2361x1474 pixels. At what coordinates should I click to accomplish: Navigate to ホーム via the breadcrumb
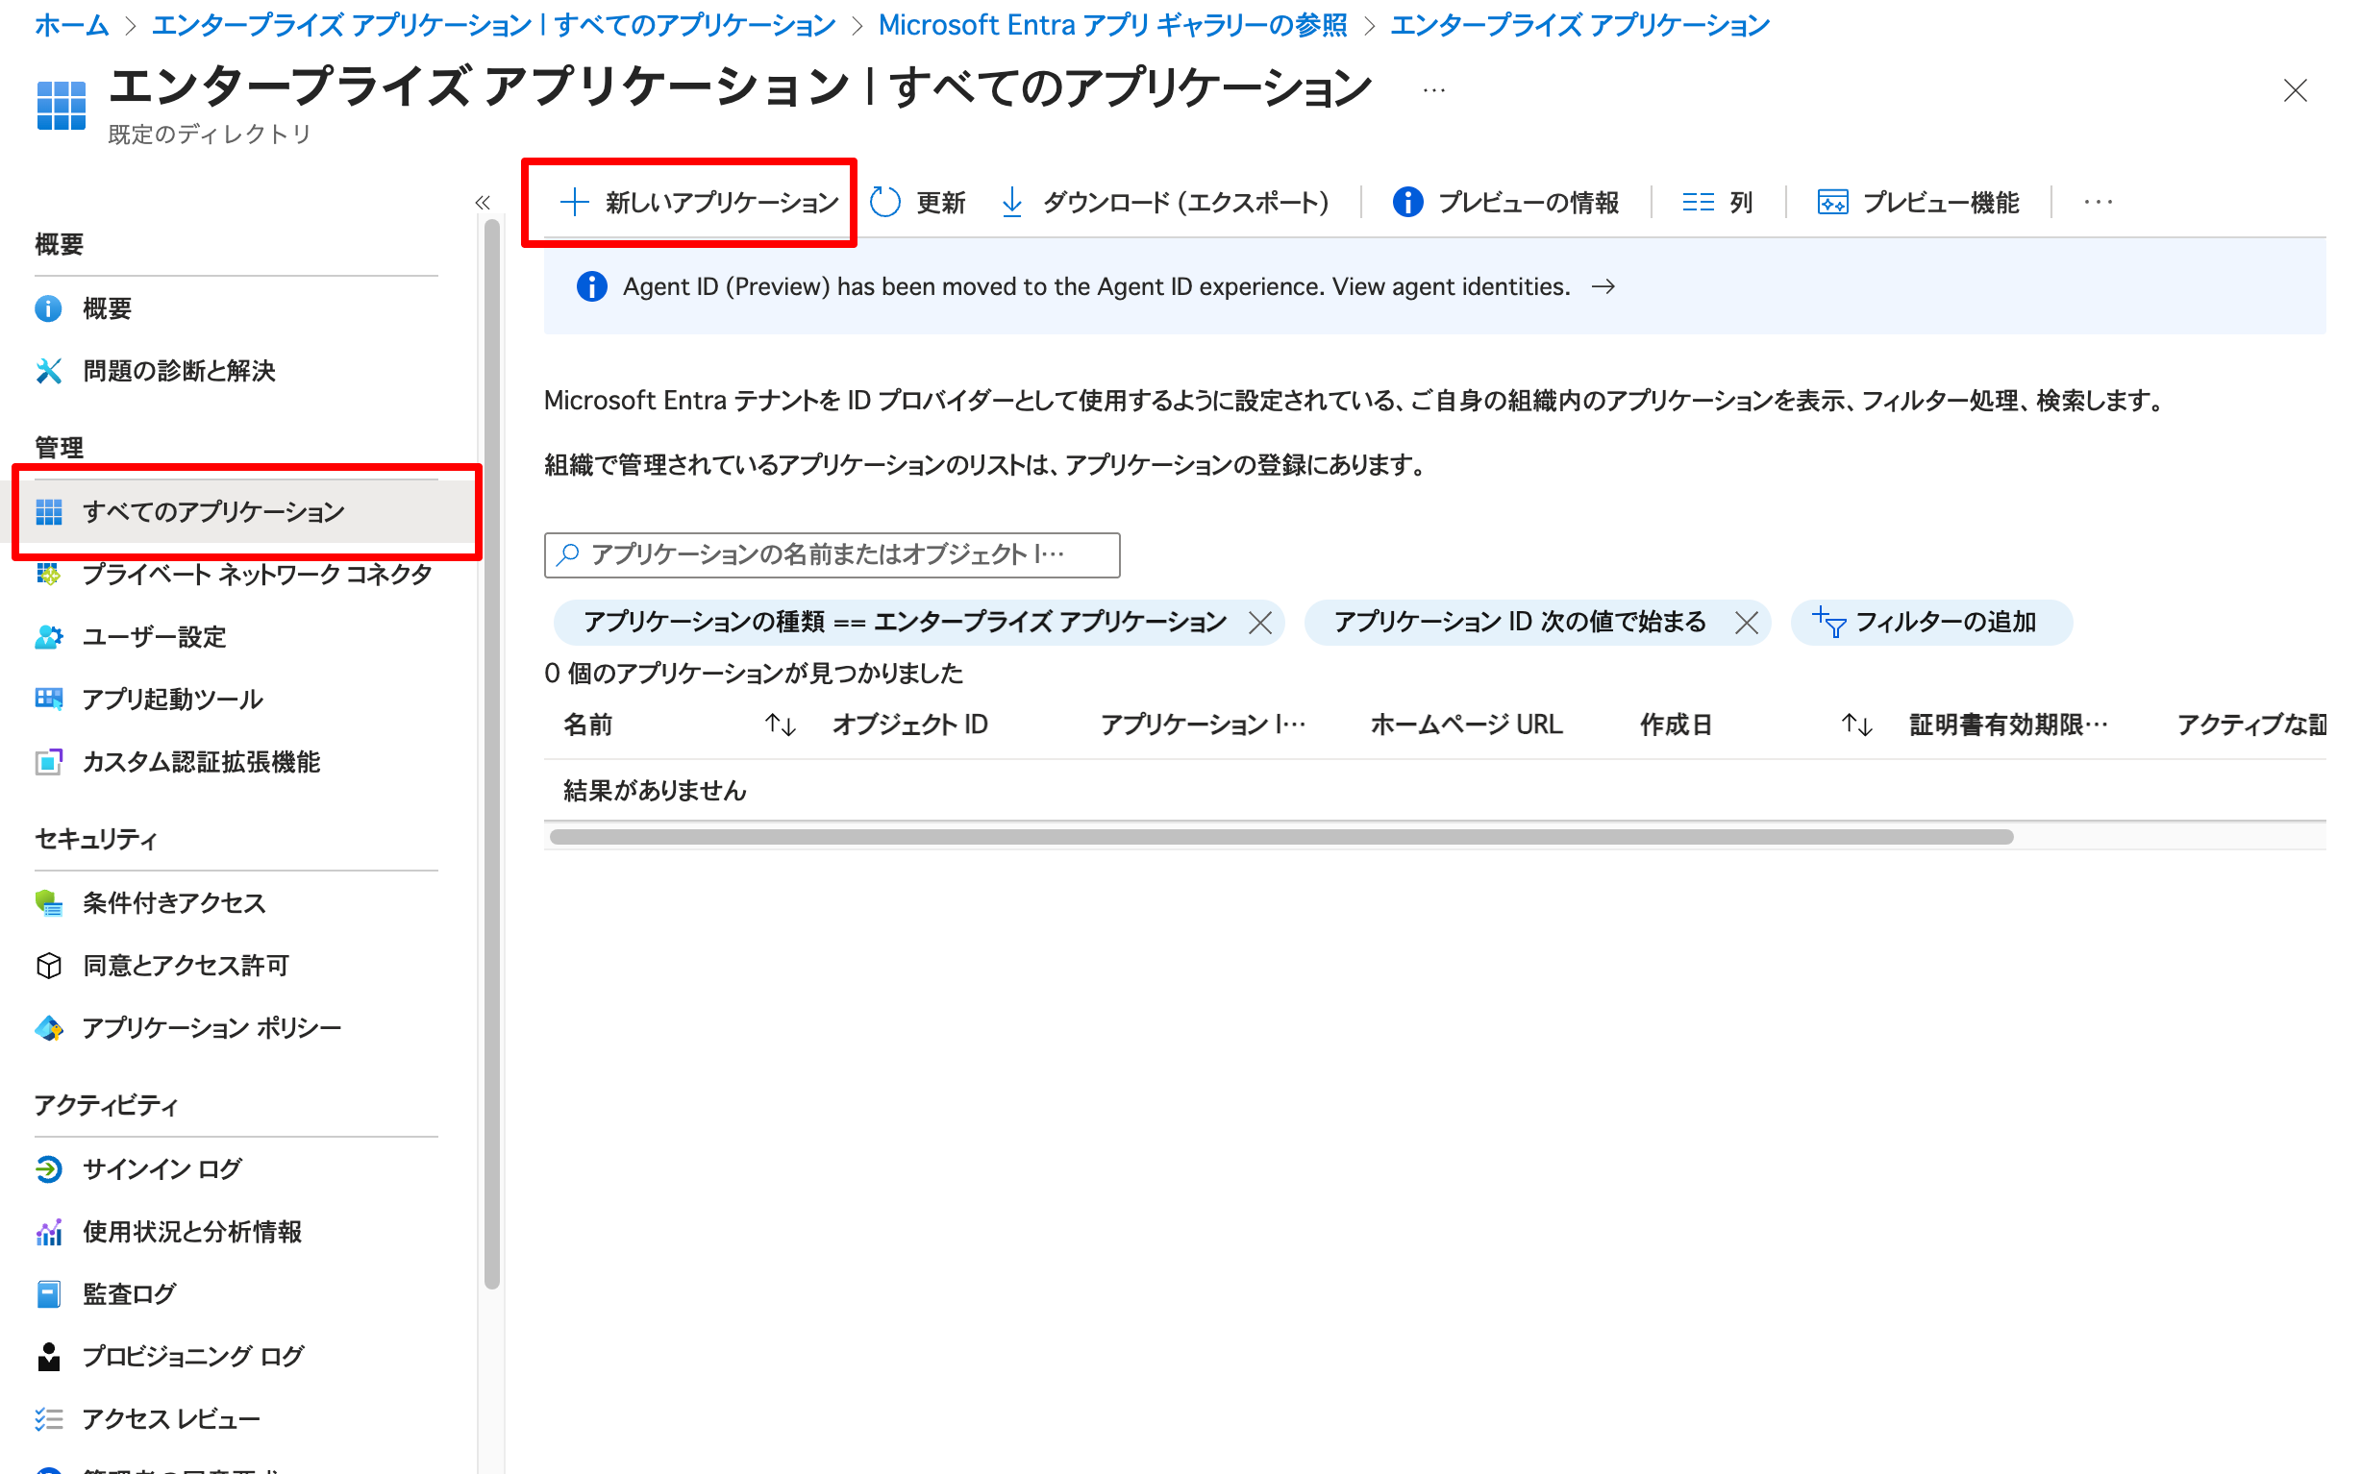[69, 24]
